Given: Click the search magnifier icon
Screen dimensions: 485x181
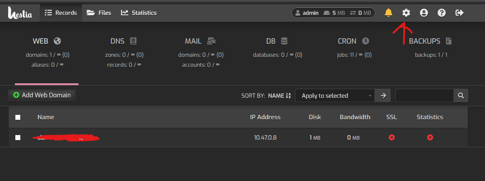Looking at the screenshot, I should click(461, 95).
